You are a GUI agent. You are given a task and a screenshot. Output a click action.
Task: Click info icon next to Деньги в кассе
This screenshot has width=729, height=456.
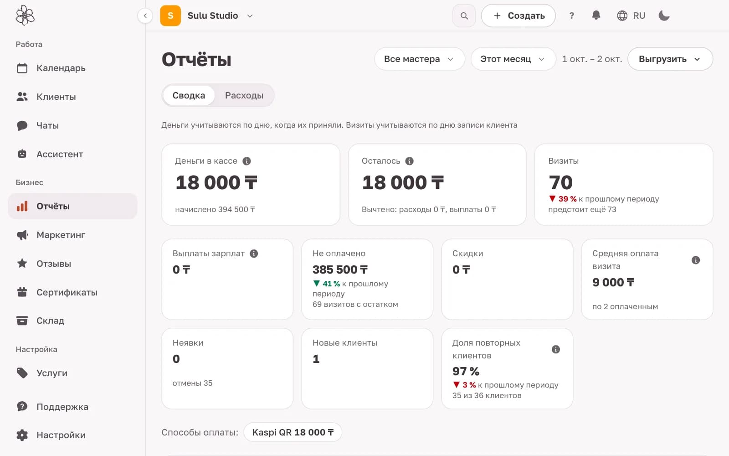[x=246, y=161]
